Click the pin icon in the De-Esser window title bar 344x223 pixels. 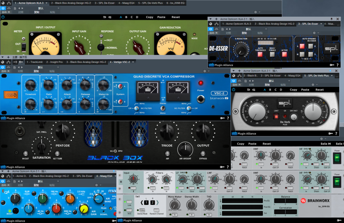[x=332, y=19]
